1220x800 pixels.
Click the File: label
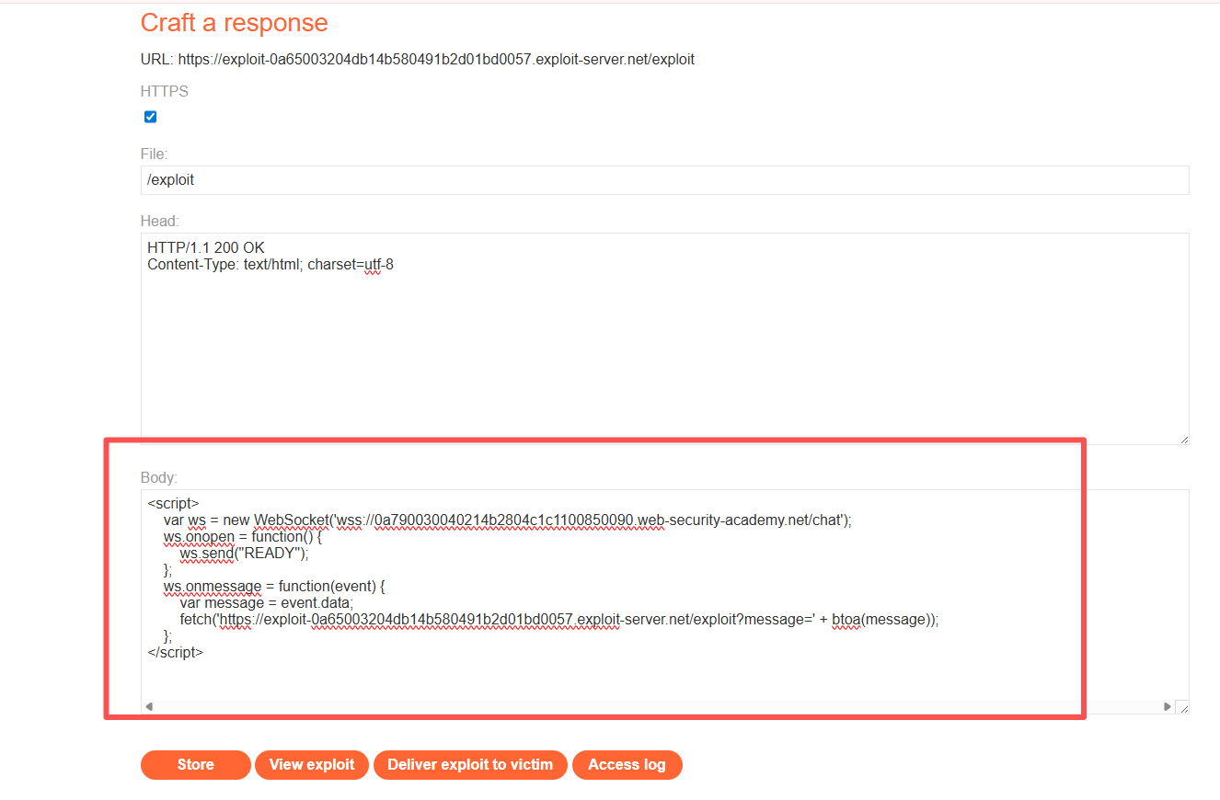click(155, 154)
